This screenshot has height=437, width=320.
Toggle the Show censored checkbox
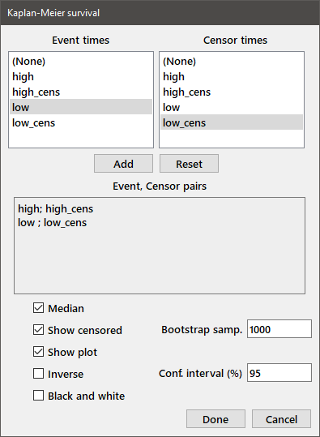38,330
